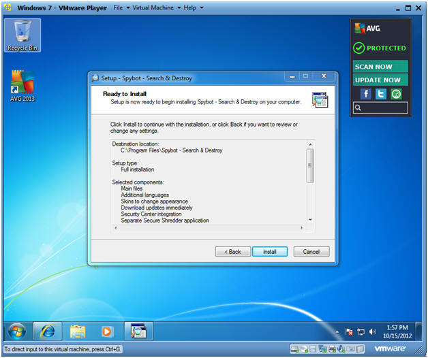Launch Windows Media Player from taskbar

coord(107,331)
